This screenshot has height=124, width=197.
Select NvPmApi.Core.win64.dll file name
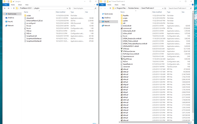(131, 54)
